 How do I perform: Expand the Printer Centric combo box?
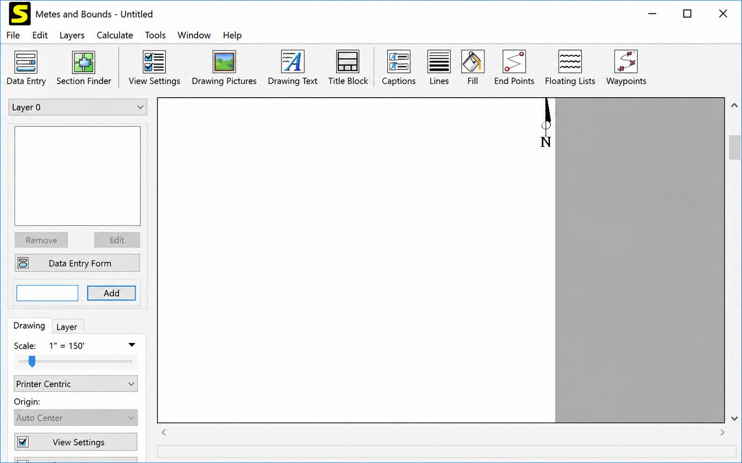tap(76, 384)
